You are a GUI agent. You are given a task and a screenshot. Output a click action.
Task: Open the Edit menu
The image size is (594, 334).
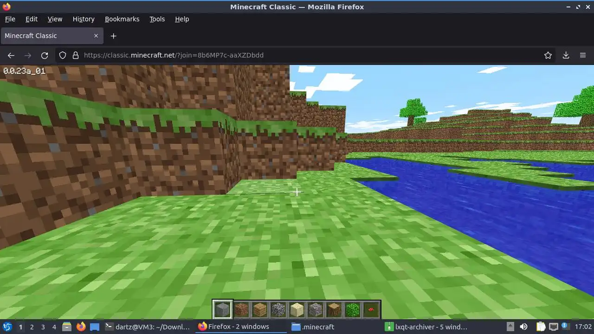pyautogui.click(x=32, y=19)
